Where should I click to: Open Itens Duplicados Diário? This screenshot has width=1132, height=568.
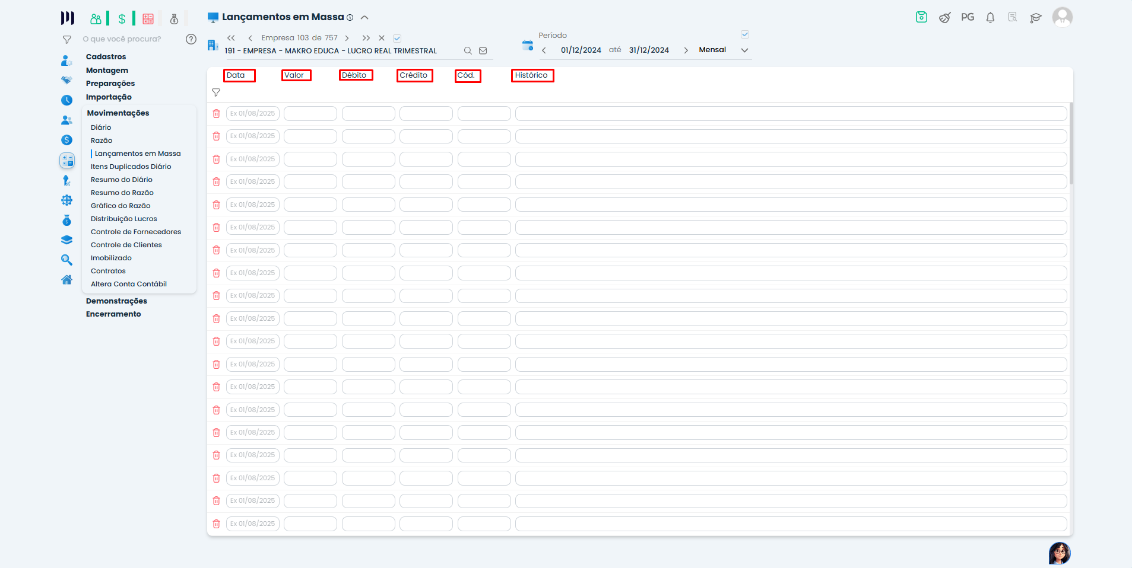coord(131,167)
